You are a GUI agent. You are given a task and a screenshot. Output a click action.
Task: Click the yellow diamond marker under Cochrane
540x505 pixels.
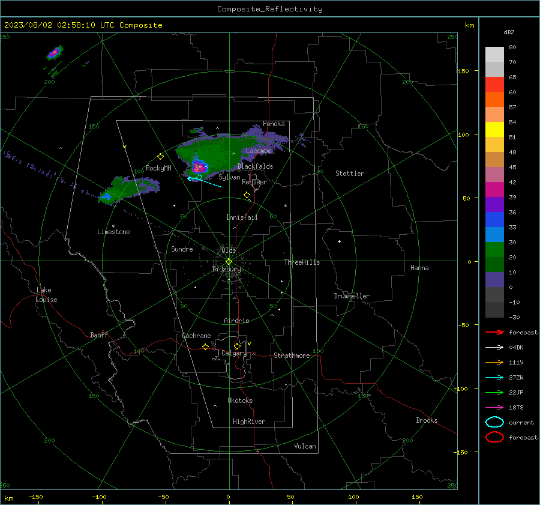pos(205,346)
